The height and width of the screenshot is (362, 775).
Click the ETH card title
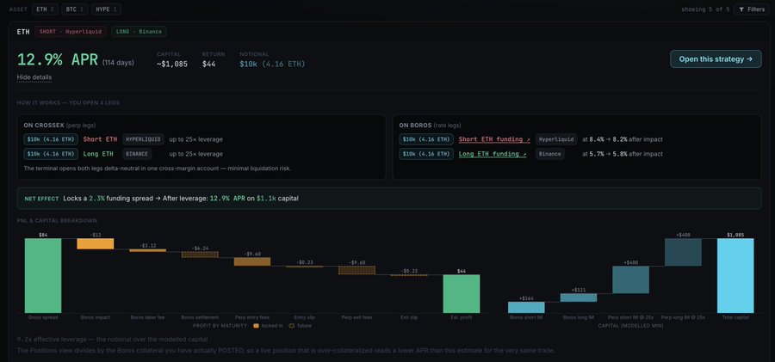(x=23, y=32)
